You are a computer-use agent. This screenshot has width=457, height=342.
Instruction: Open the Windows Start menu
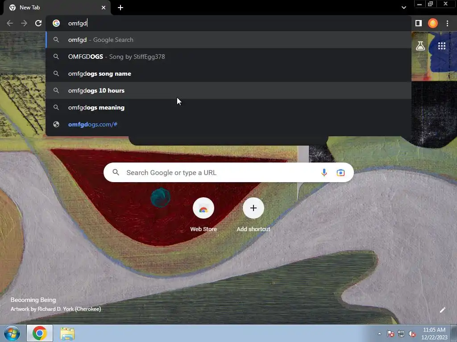coord(12,333)
